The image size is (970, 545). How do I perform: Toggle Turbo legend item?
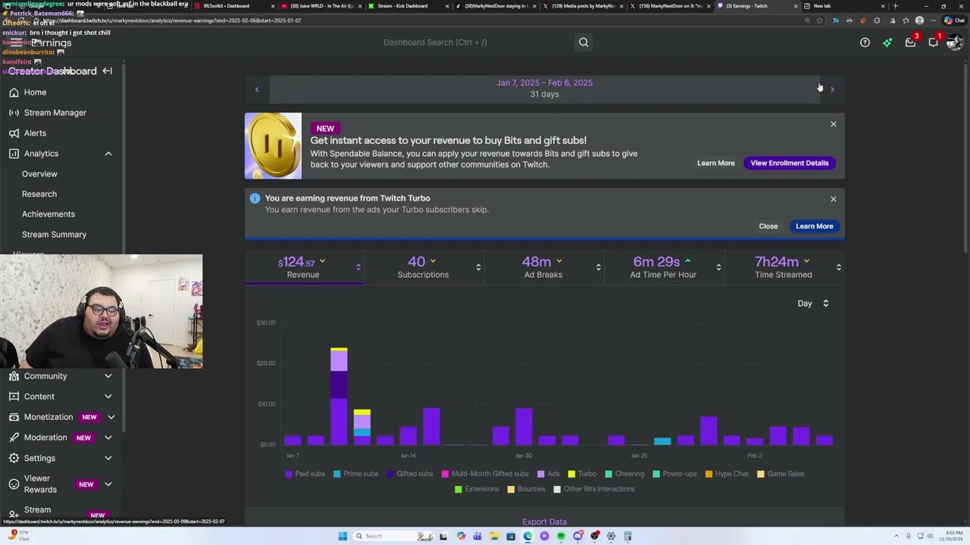pos(583,474)
